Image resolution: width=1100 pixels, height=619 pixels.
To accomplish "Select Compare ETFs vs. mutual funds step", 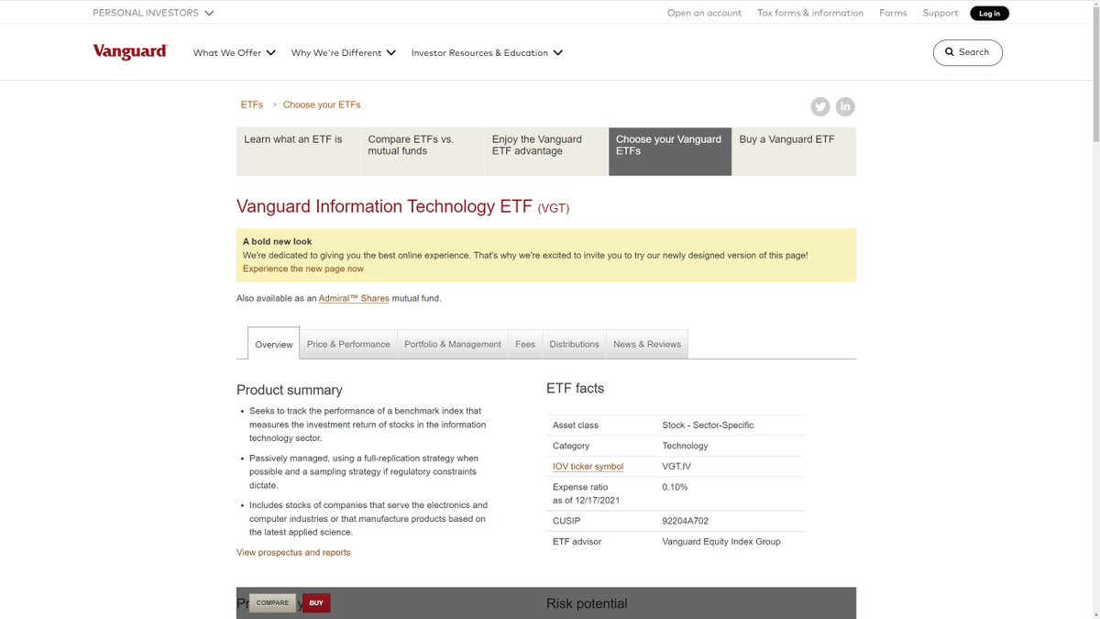I will coord(423,151).
